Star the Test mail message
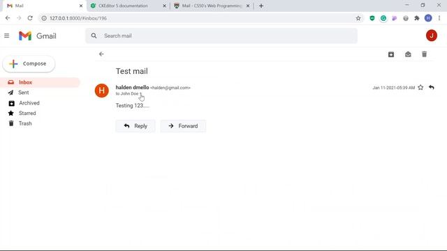This screenshot has height=251, width=447. pos(420,87)
